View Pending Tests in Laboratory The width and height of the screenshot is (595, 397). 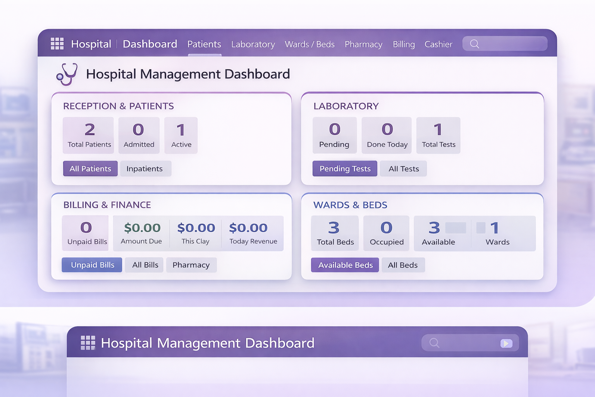(x=345, y=169)
